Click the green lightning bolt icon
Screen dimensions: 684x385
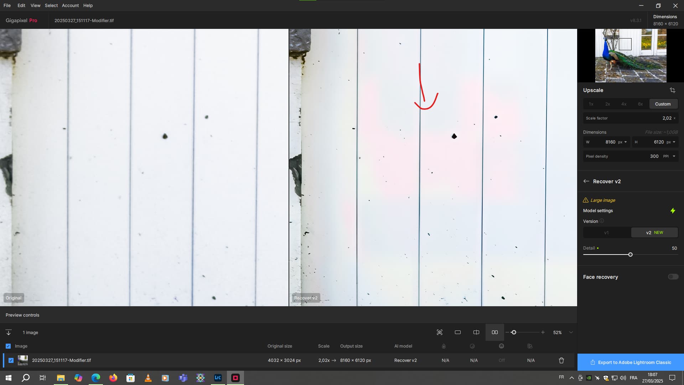coord(673,211)
